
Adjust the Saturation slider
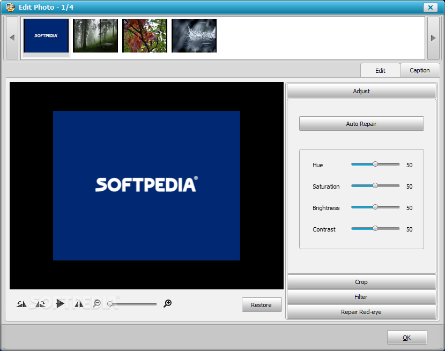[375, 185]
